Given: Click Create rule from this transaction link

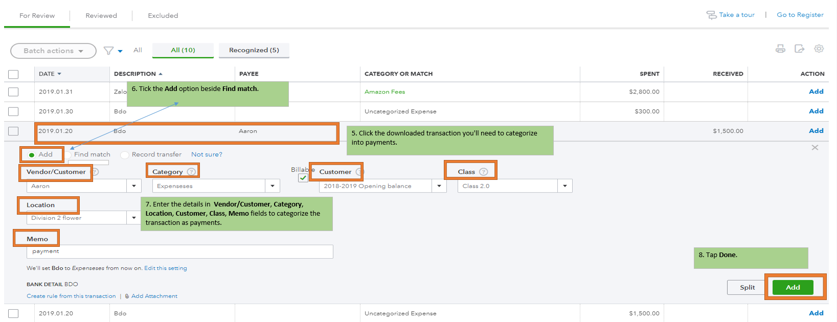Looking at the screenshot, I should pos(71,296).
